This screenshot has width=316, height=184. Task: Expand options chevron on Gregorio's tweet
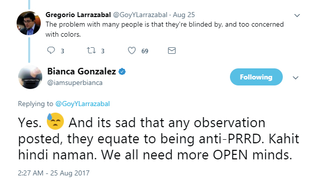click(x=297, y=15)
